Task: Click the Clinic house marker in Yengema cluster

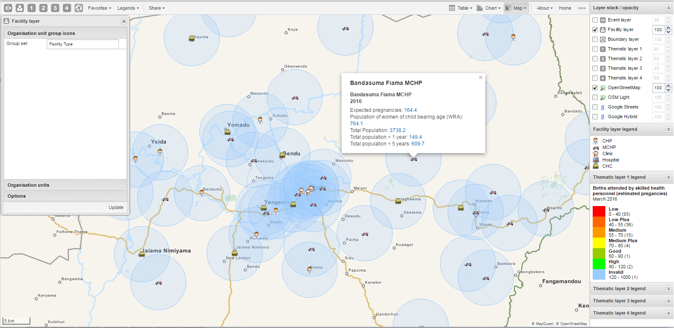Action: click(301, 191)
